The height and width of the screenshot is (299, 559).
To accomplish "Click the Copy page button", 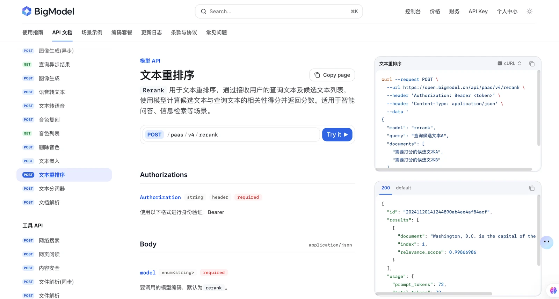I will [332, 75].
